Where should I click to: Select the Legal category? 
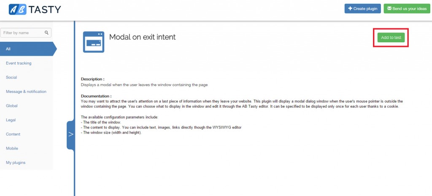pyautogui.click(x=11, y=120)
